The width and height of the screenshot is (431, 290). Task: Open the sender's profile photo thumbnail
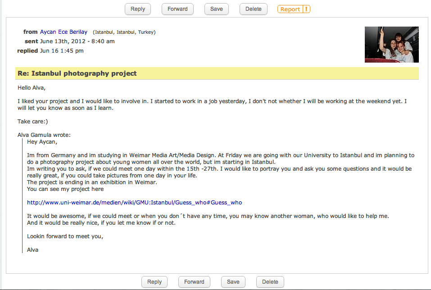[391, 44]
